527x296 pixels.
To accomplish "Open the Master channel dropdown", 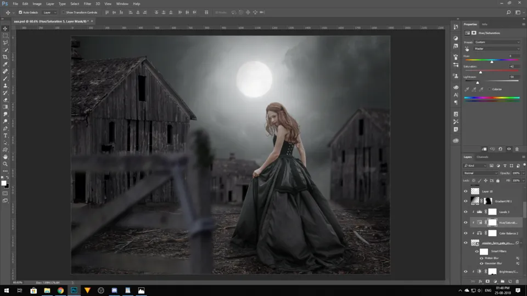I will pos(497,49).
